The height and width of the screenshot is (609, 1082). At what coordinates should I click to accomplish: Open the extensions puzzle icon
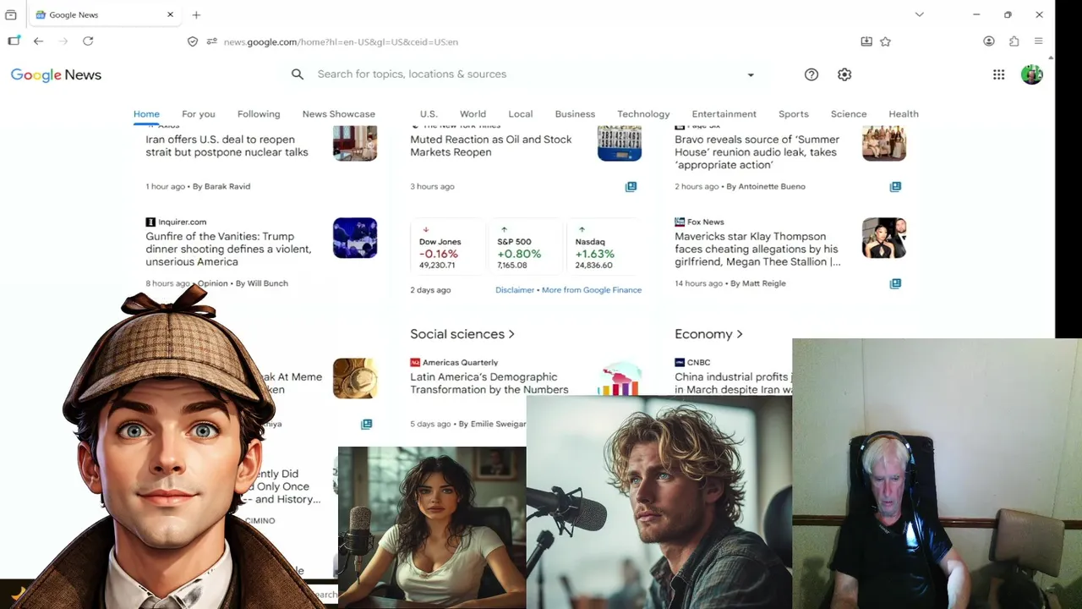(x=1014, y=41)
